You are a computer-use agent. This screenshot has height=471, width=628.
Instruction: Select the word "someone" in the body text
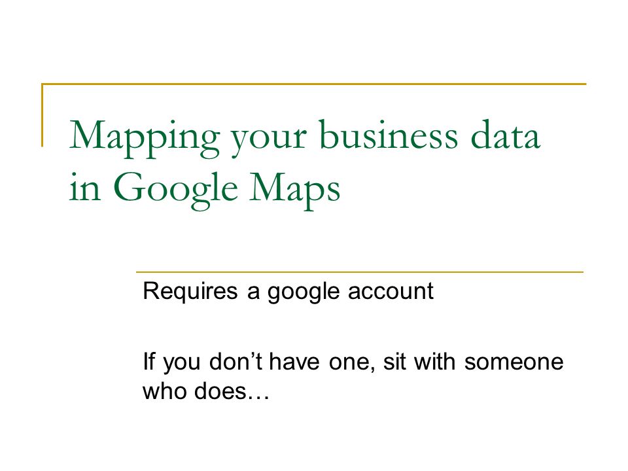(514, 362)
